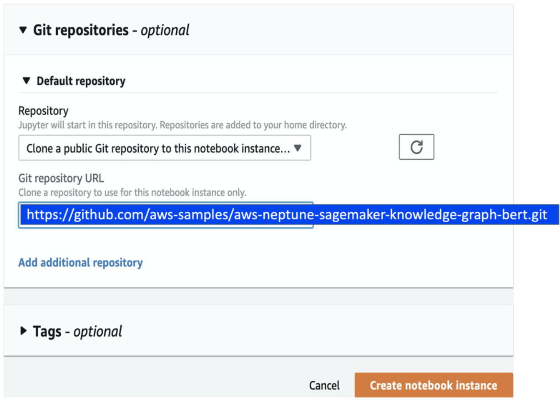This screenshot has width=560, height=400.
Task: Open the Clone a public Git repository dropdown
Action: (165, 148)
